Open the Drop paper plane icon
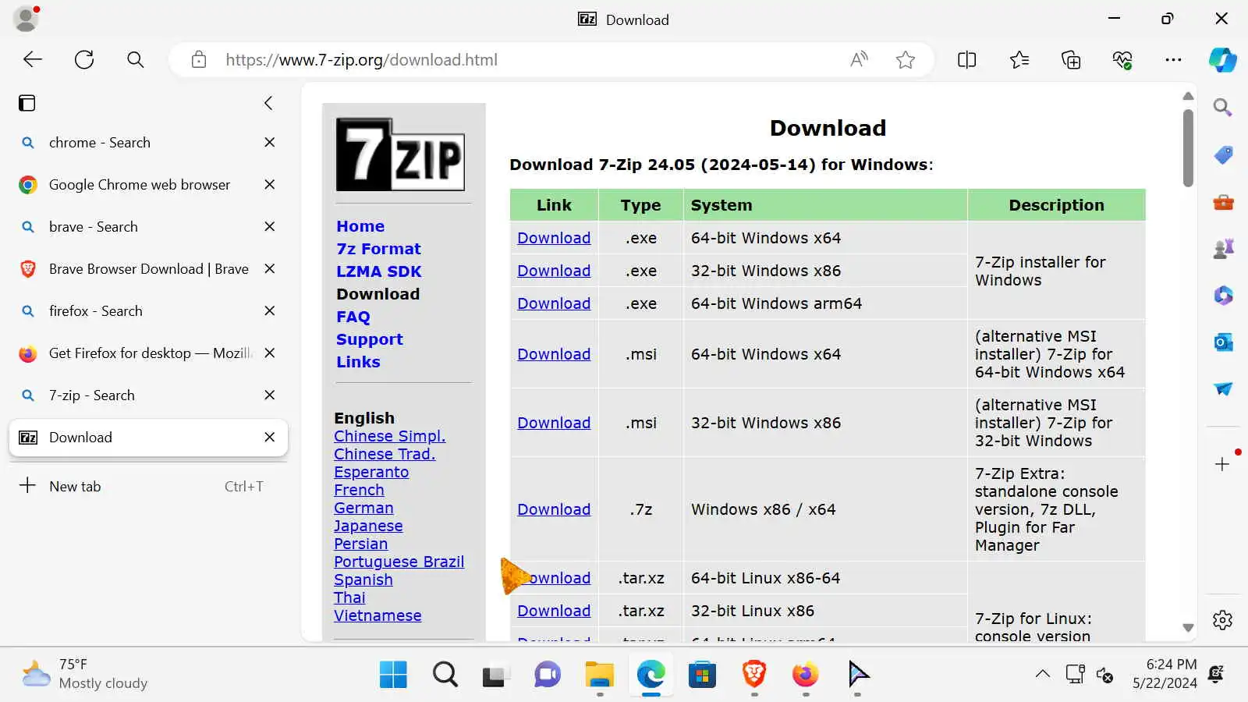Viewport: 1248px width, 702px height. coord(1223,388)
